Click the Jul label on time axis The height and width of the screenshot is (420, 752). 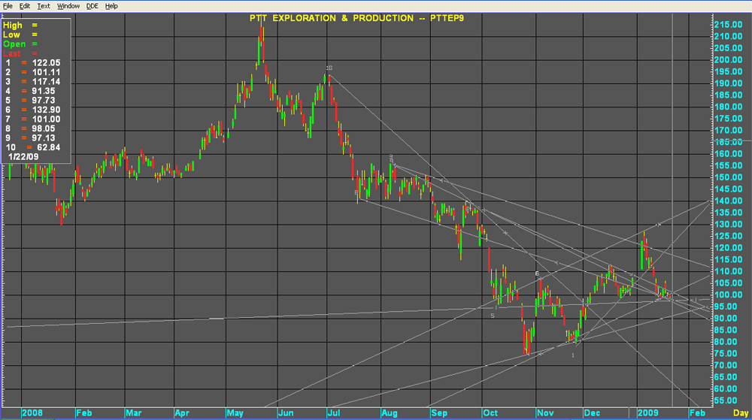click(x=333, y=412)
